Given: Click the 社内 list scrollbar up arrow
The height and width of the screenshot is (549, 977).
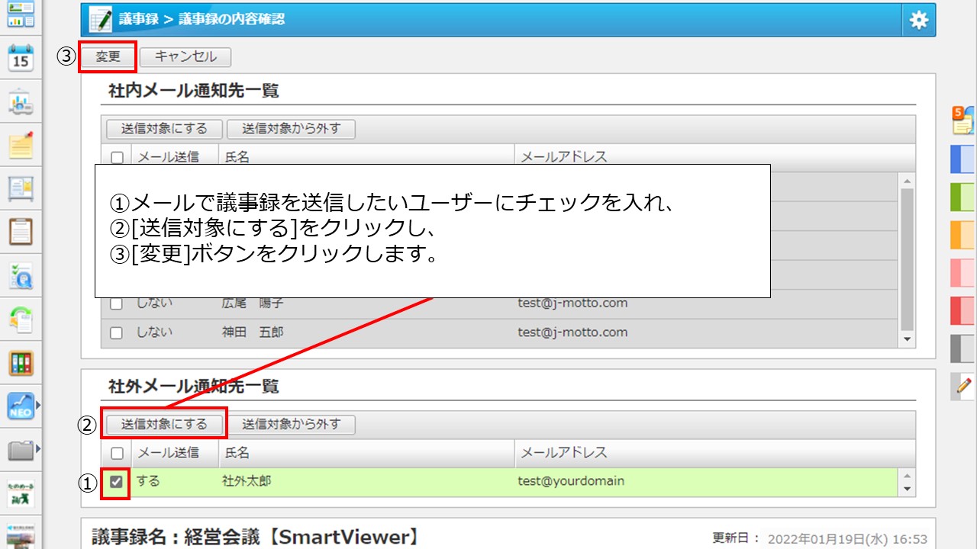Looking at the screenshot, I should (x=908, y=181).
